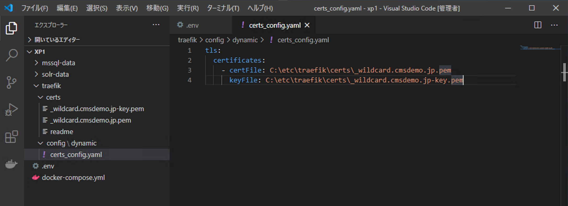Click the docker-compose.yml whale icon

36,178
